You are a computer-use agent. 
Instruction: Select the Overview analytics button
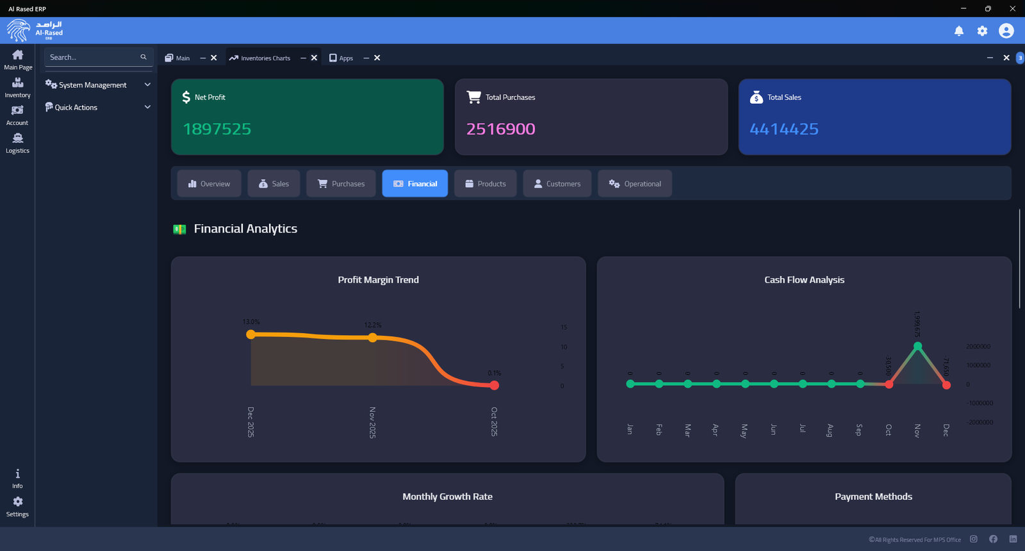209,184
